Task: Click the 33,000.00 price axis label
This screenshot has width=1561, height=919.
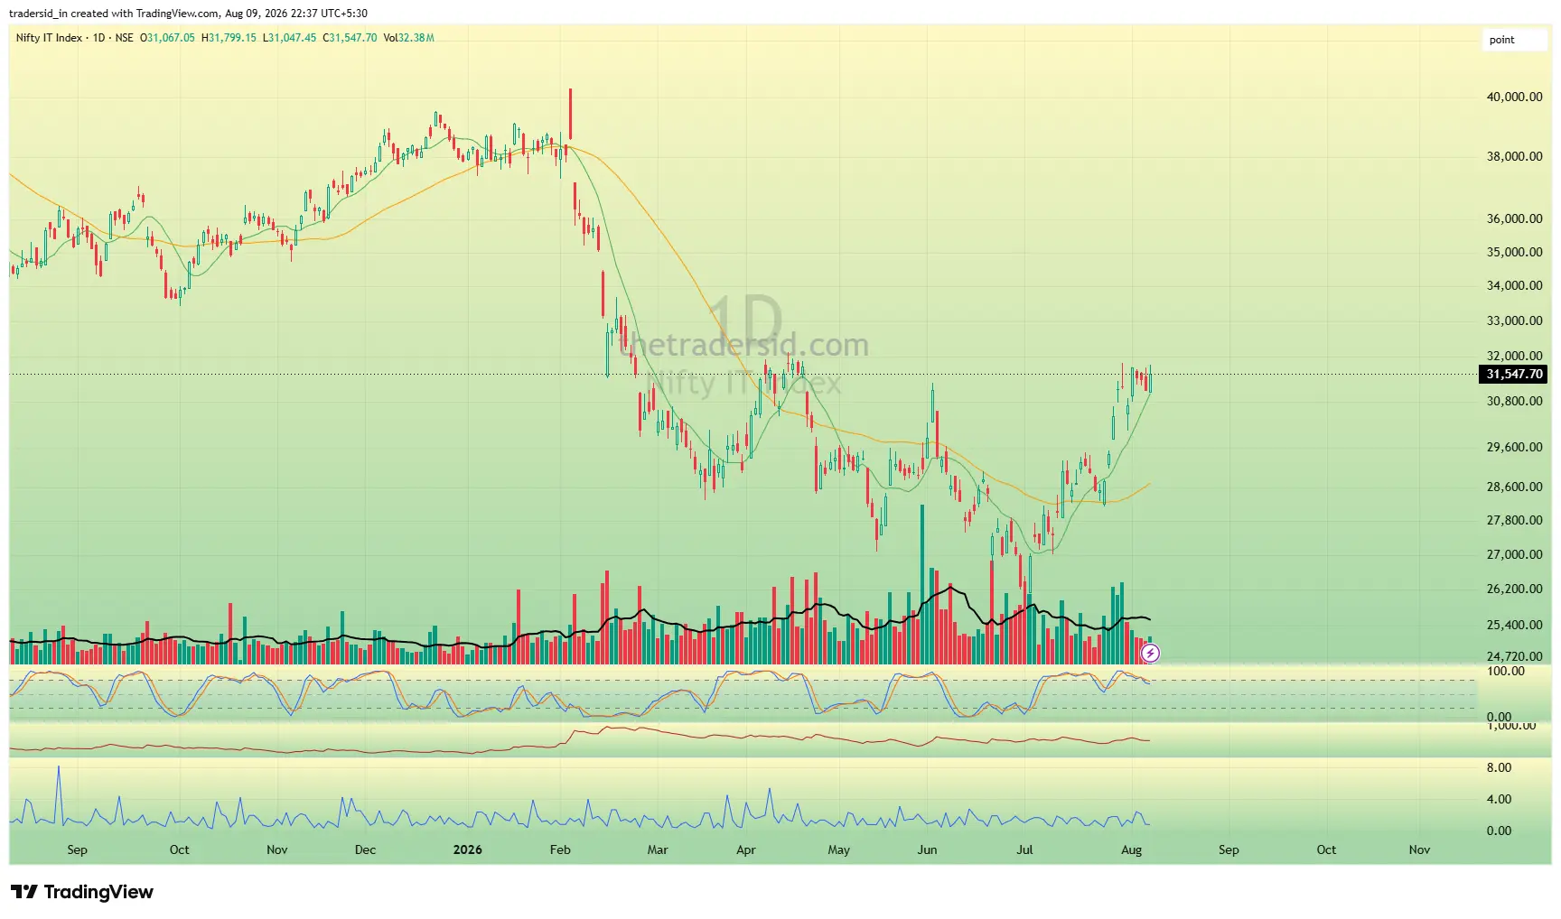Action: [1514, 320]
